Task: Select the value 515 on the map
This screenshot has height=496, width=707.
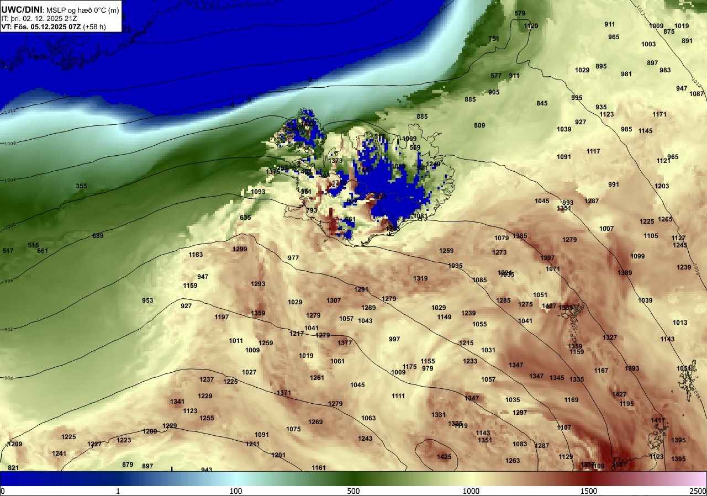Action: (x=34, y=245)
